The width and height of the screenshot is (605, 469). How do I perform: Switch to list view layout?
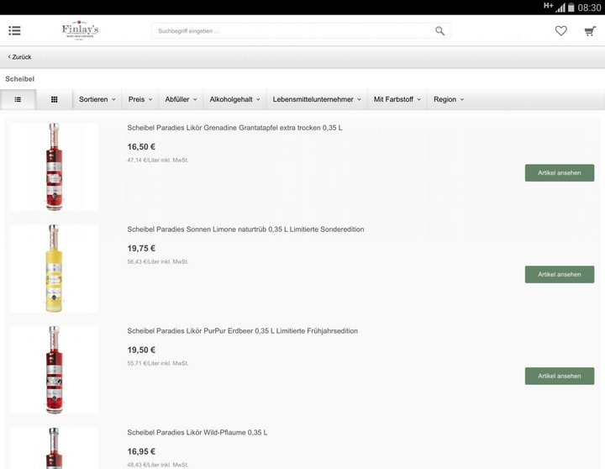pyautogui.click(x=18, y=99)
